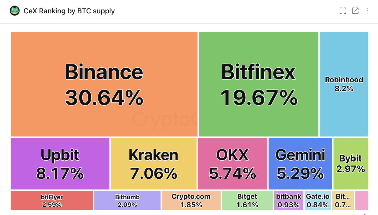Image resolution: width=378 pixels, height=215 pixels.
Task: Click the chart title 'CeX Ranking by BTC supply'
Action: (69, 11)
